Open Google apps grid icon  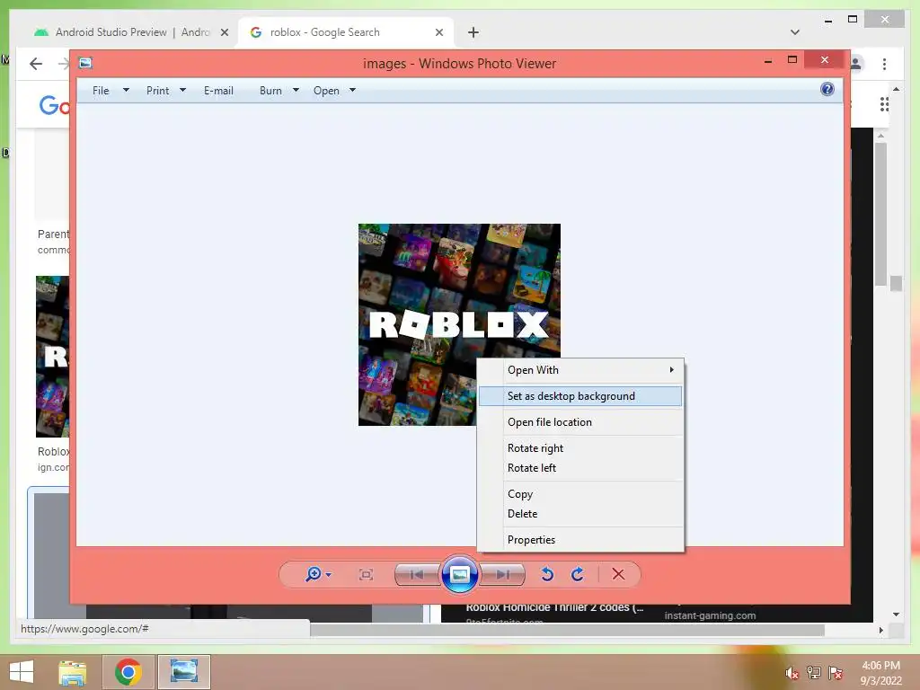pyautogui.click(x=884, y=104)
